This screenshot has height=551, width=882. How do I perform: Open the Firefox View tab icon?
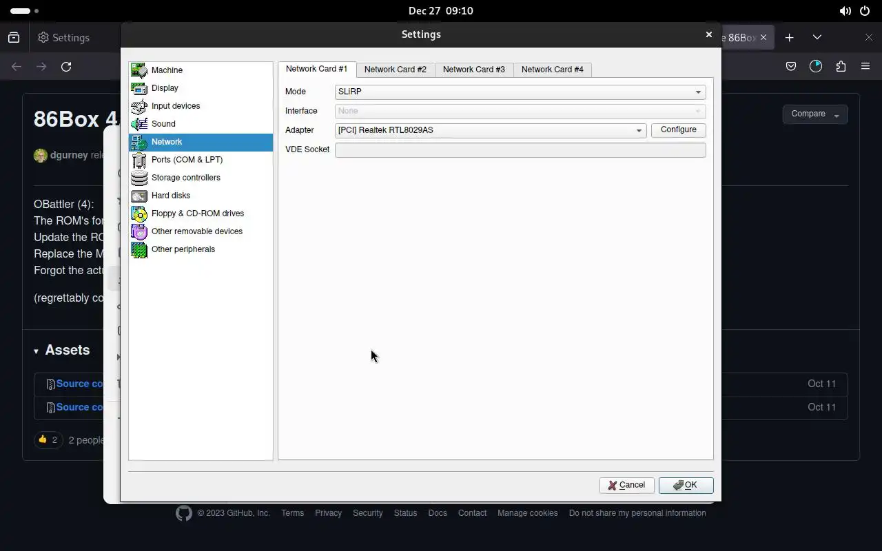pyautogui.click(x=14, y=38)
